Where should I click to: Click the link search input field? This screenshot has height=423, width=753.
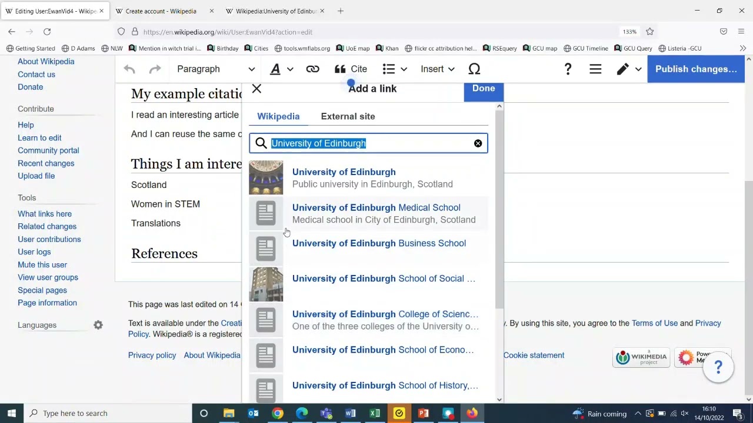[x=368, y=143]
